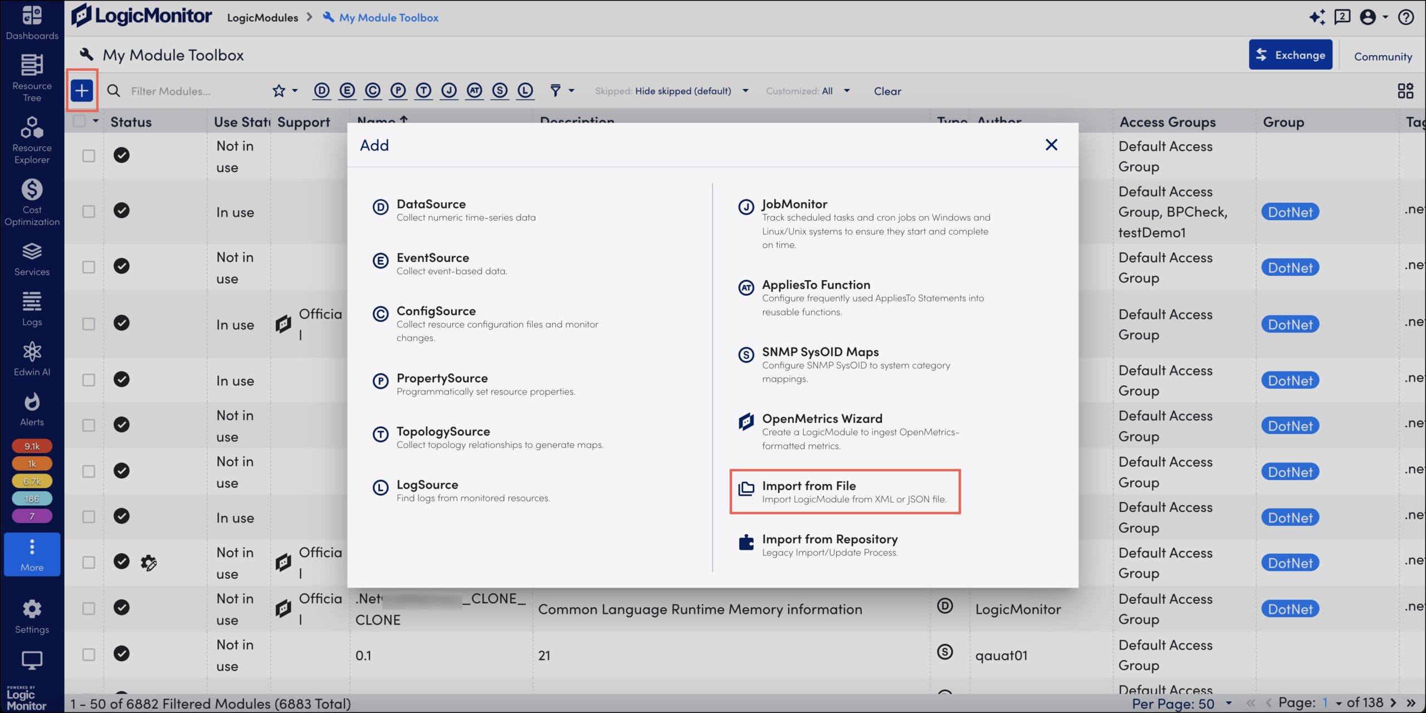Image resolution: width=1426 pixels, height=713 pixels.
Task: Filter by DataSource D toolbar icon
Action: (321, 90)
